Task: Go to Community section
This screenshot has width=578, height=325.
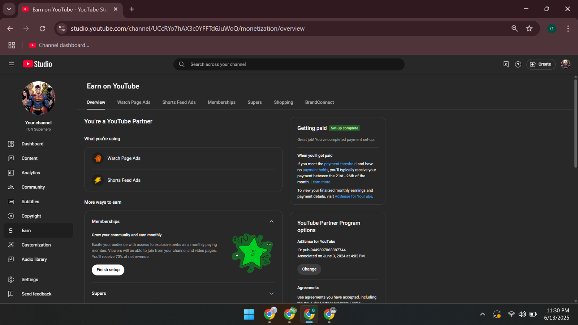Action: [38, 187]
